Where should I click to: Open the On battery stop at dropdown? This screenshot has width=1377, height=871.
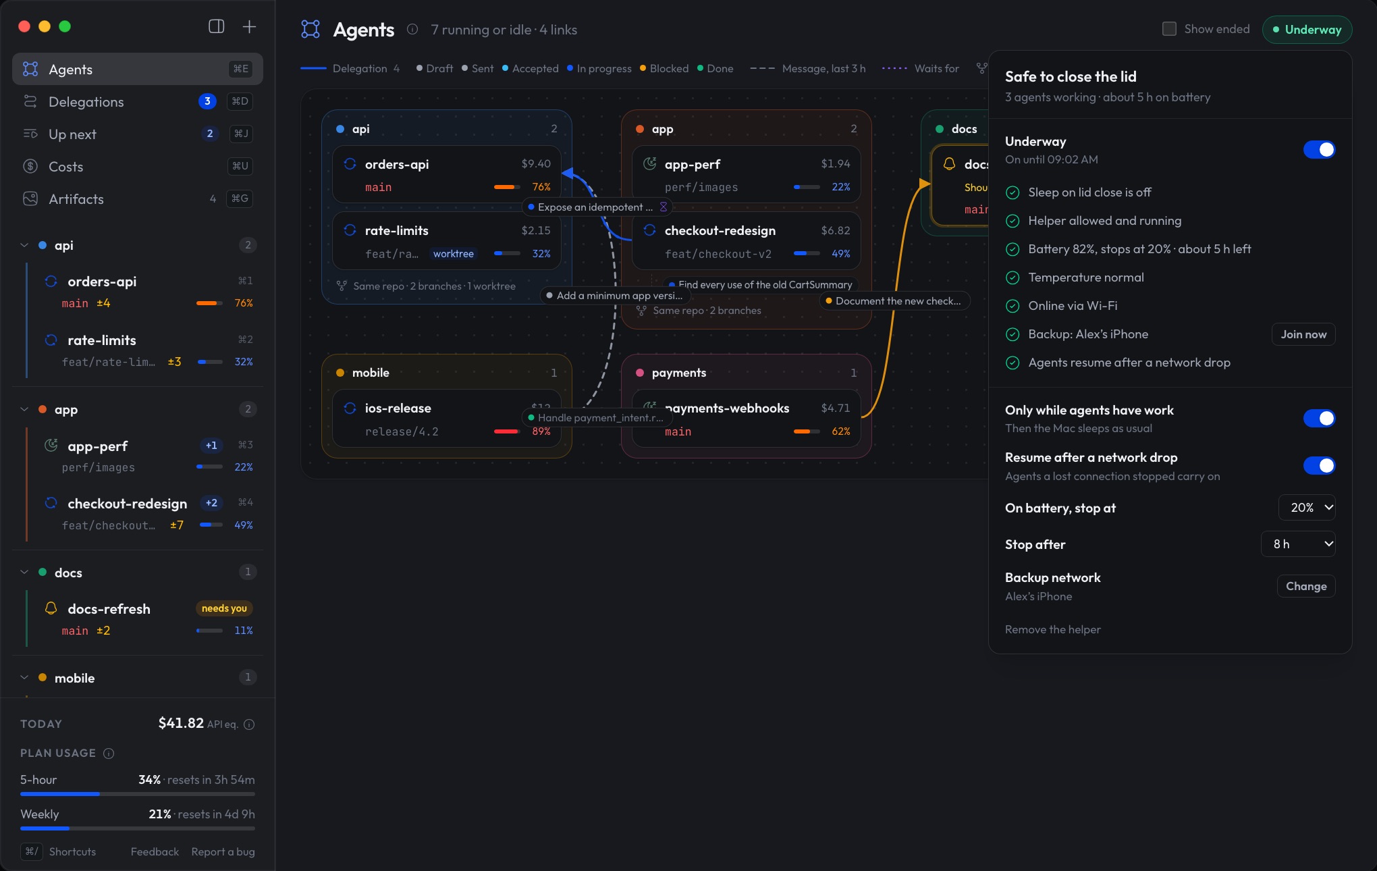(x=1307, y=508)
